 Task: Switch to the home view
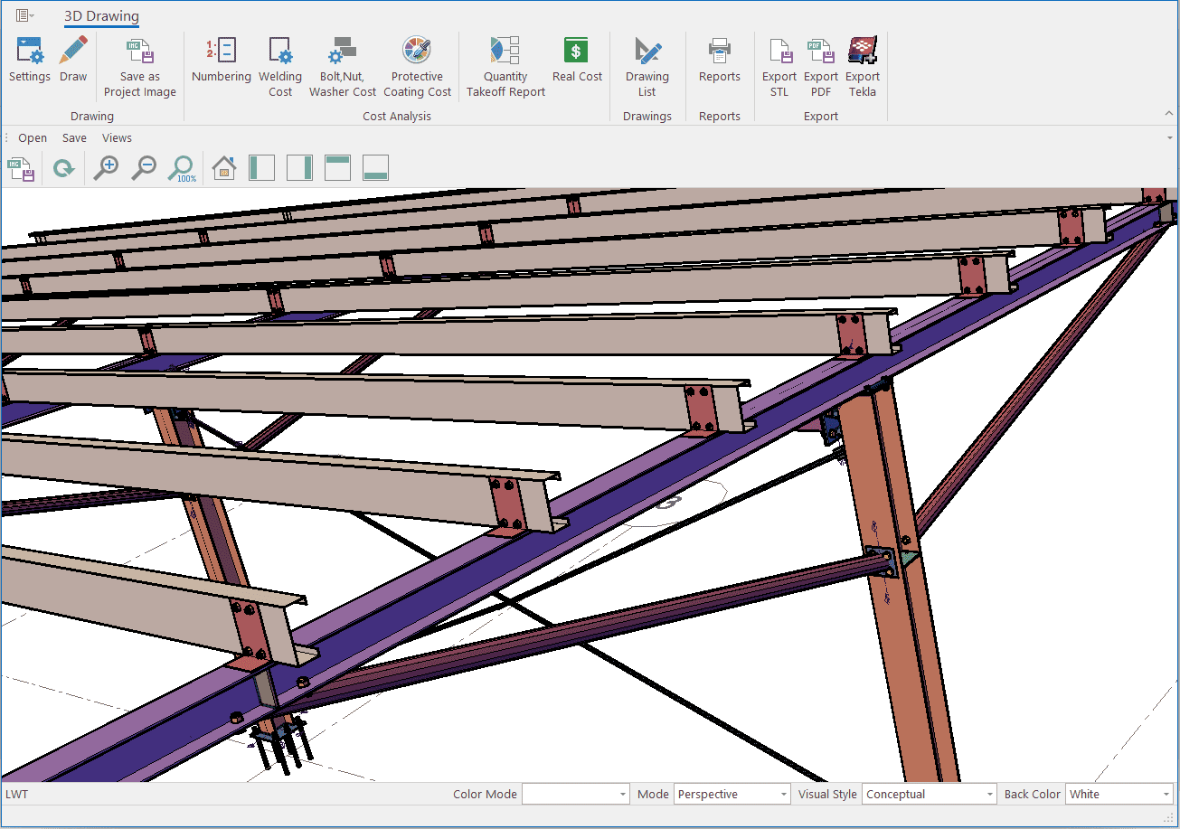click(x=224, y=168)
